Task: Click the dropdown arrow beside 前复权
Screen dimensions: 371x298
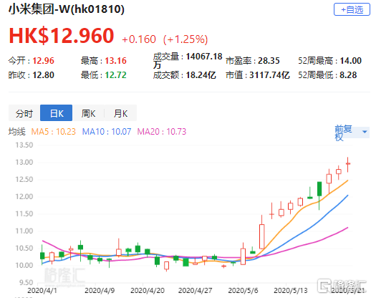Action: pos(365,132)
